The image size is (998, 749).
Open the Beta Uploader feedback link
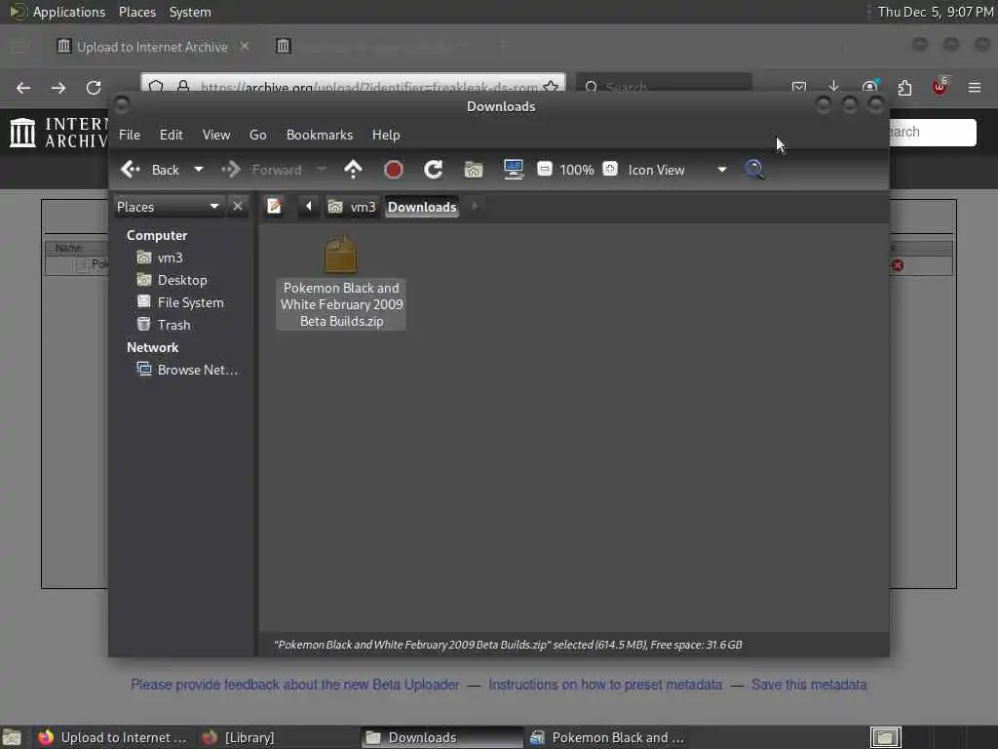coord(294,685)
